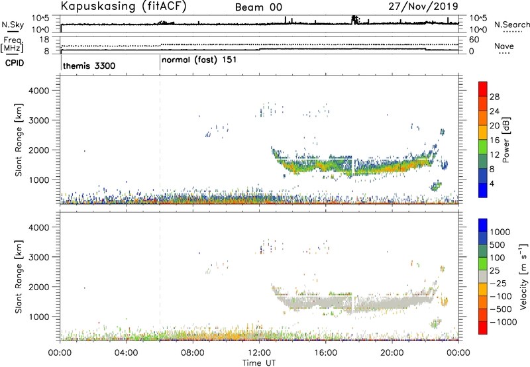
Task: Select the 24 dB colorbar label
Action: (494, 111)
